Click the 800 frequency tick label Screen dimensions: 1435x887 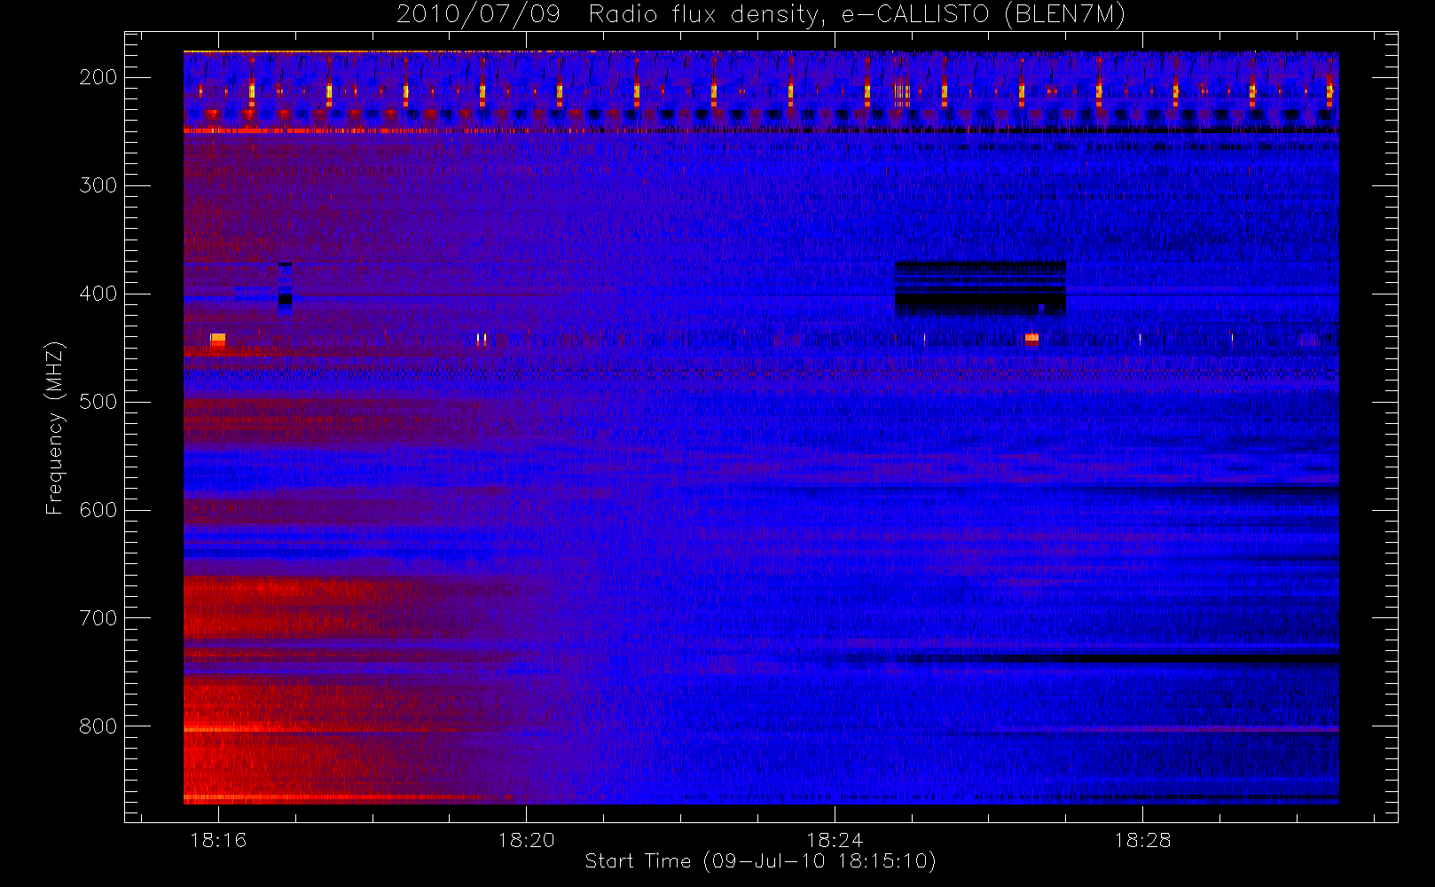pyautogui.click(x=98, y=726)
